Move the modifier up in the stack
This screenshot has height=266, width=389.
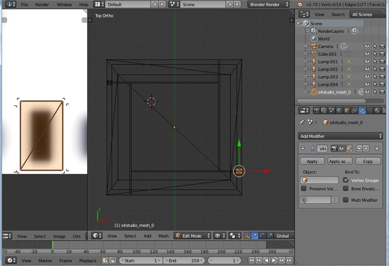[359, 149]
